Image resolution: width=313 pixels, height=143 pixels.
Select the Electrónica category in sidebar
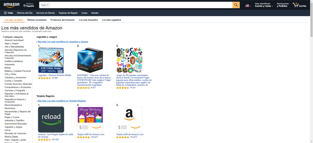click(10, 108)
